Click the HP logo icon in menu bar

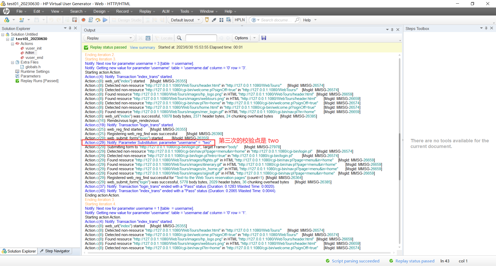click(6, 11)
